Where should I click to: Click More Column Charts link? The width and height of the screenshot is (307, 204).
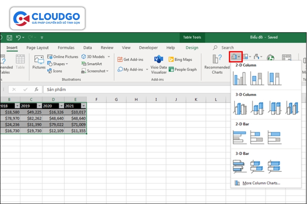point(261,183)
